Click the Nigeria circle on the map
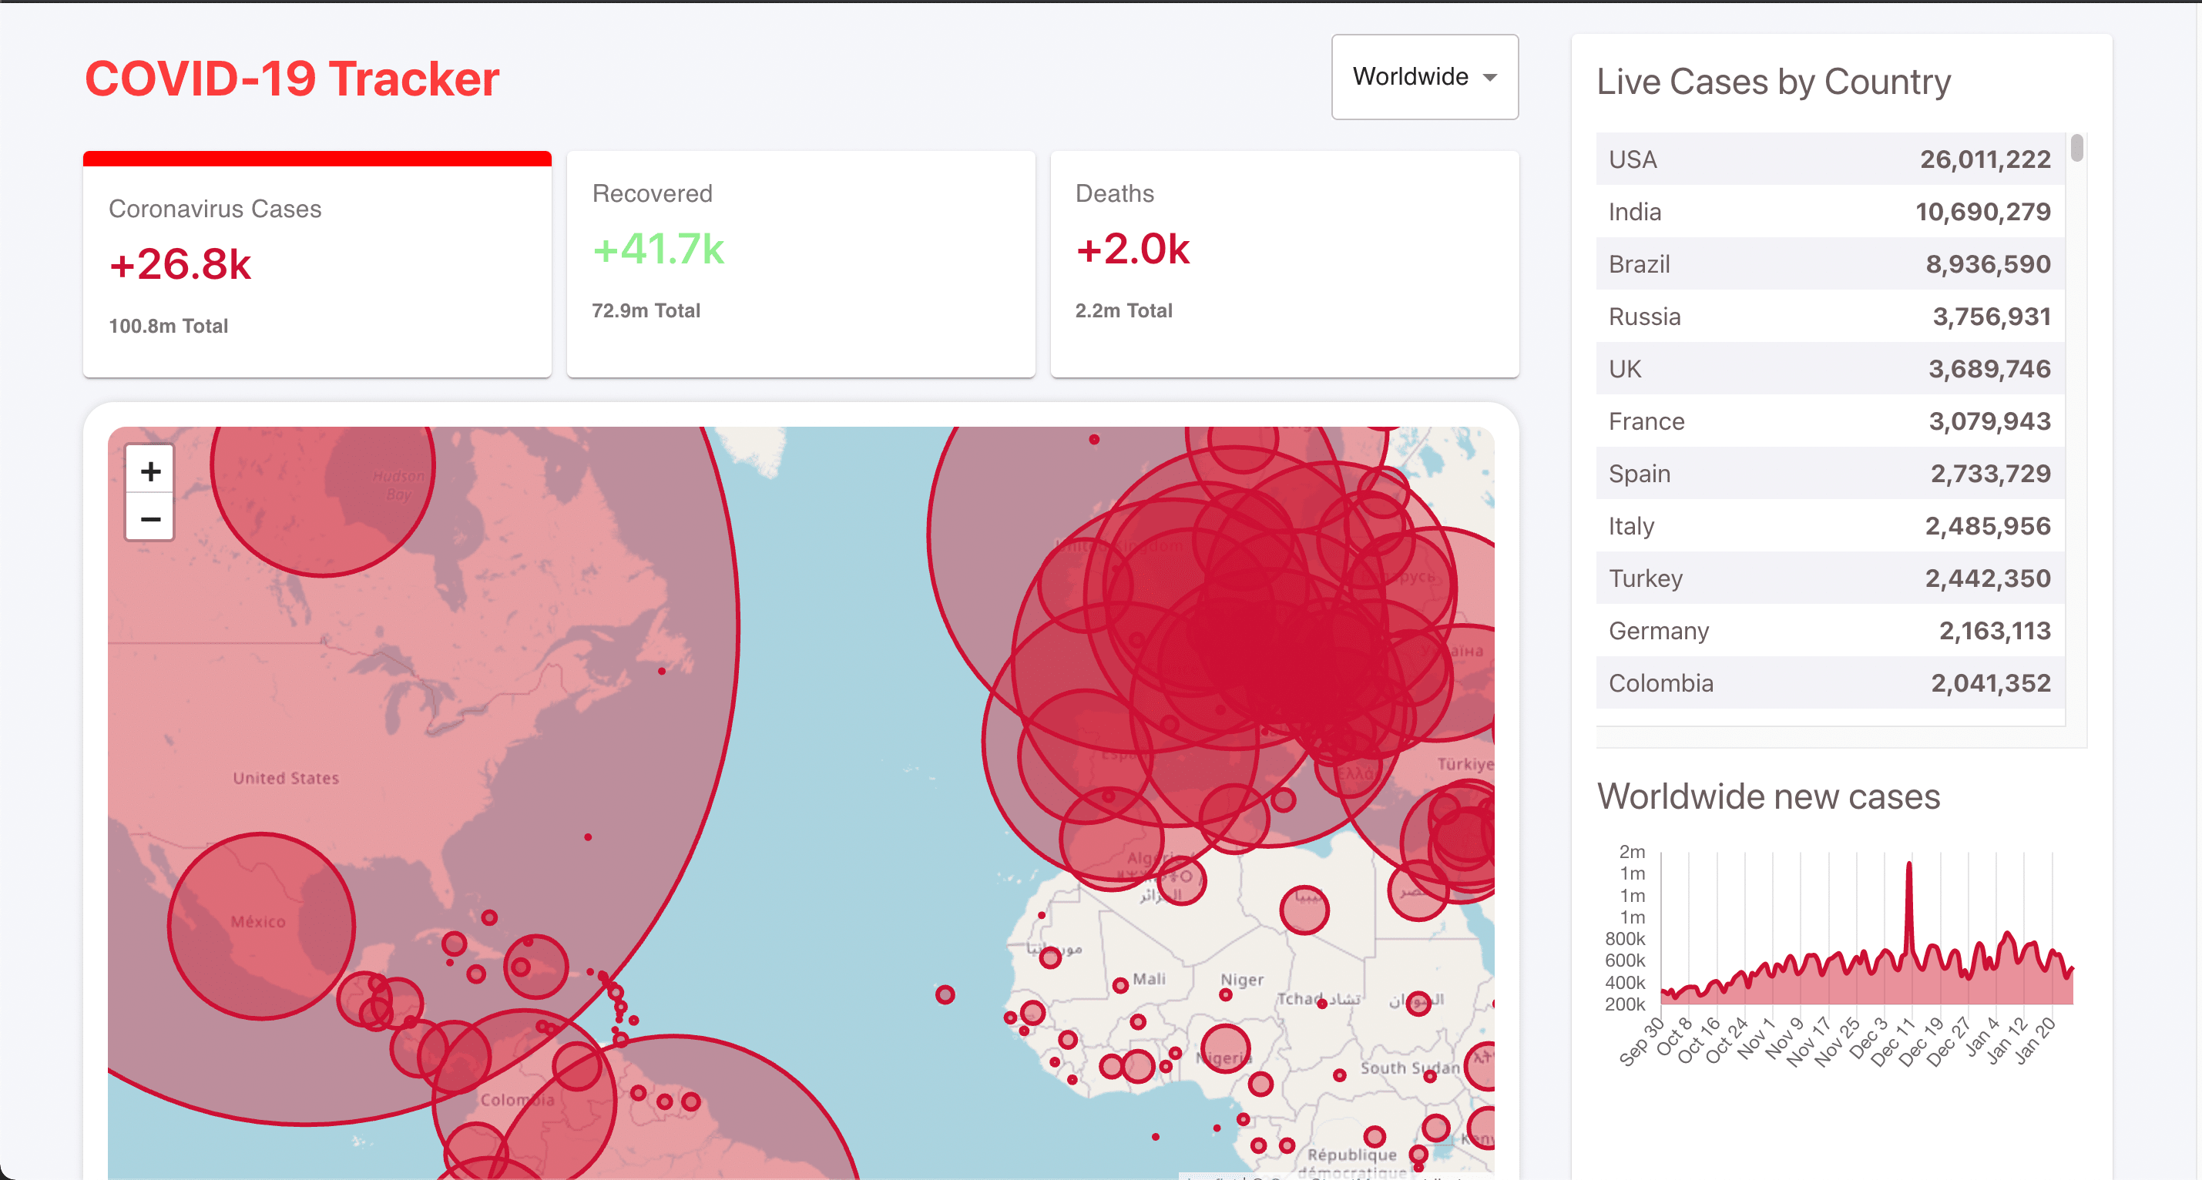Image resolution: width=2202 pixels, height=1180 pixels. (x=1225, y=1048)
